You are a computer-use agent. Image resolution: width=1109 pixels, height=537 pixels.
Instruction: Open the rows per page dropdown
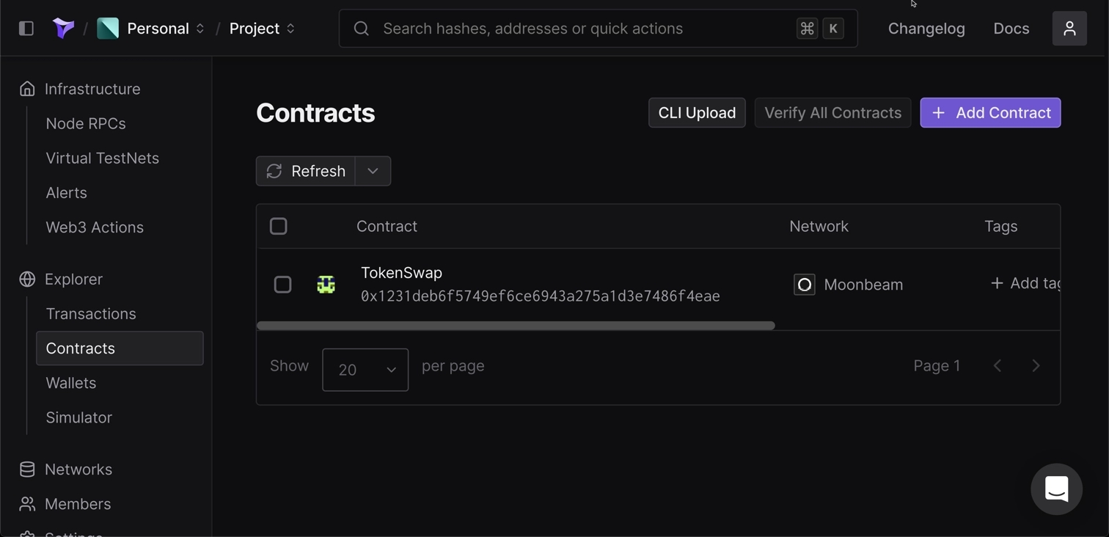tap(365, 370)
